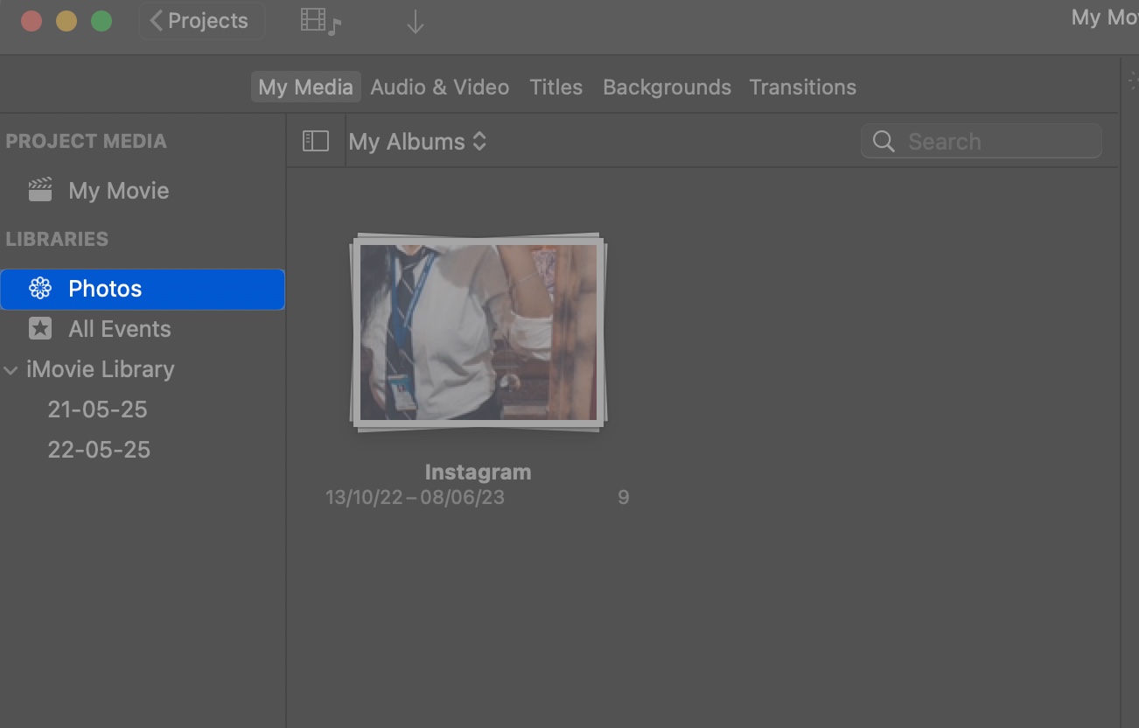This screenshot has height=728, width=1139.
Task: Click the search magnifier icon
Action: click(x=883, y=141)
